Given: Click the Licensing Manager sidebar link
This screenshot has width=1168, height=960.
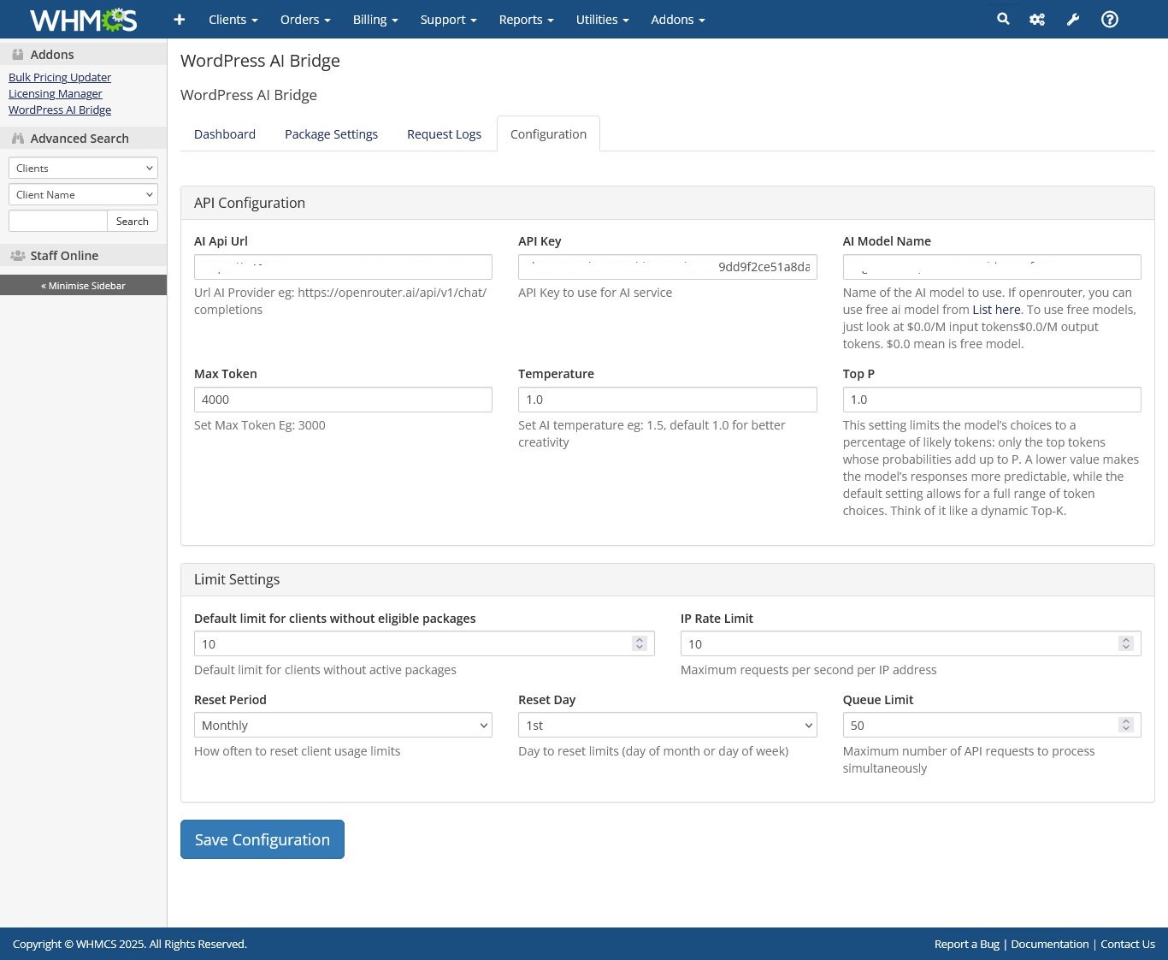Looking at the screenshot, I should coord(55,93).
